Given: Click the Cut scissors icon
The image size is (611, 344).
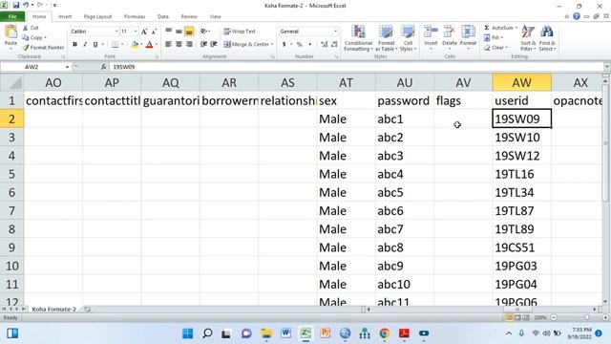Looking at the screenshot, I should pos(26,28).
